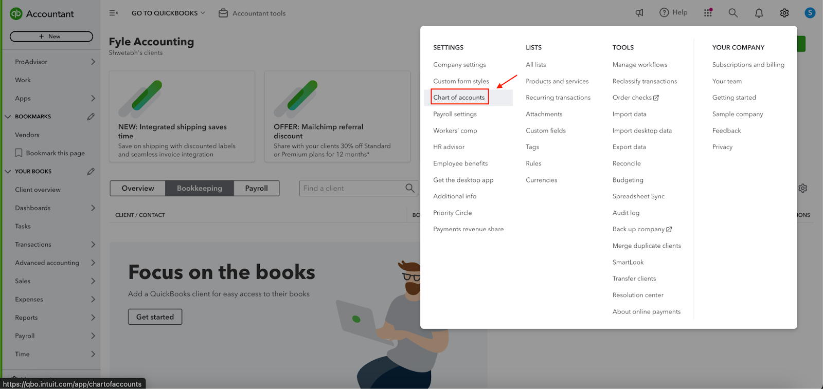Expand the Expenses submenu arrow

tap(93, 299)
